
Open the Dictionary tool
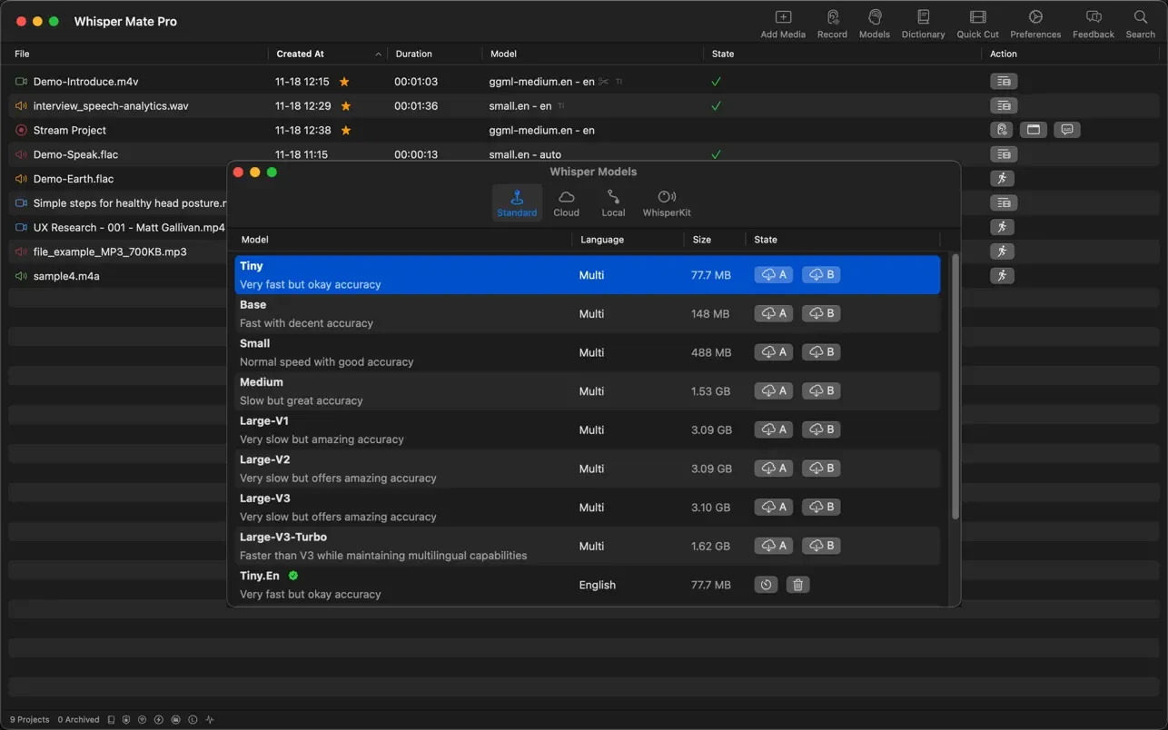[x=923, y=24]
